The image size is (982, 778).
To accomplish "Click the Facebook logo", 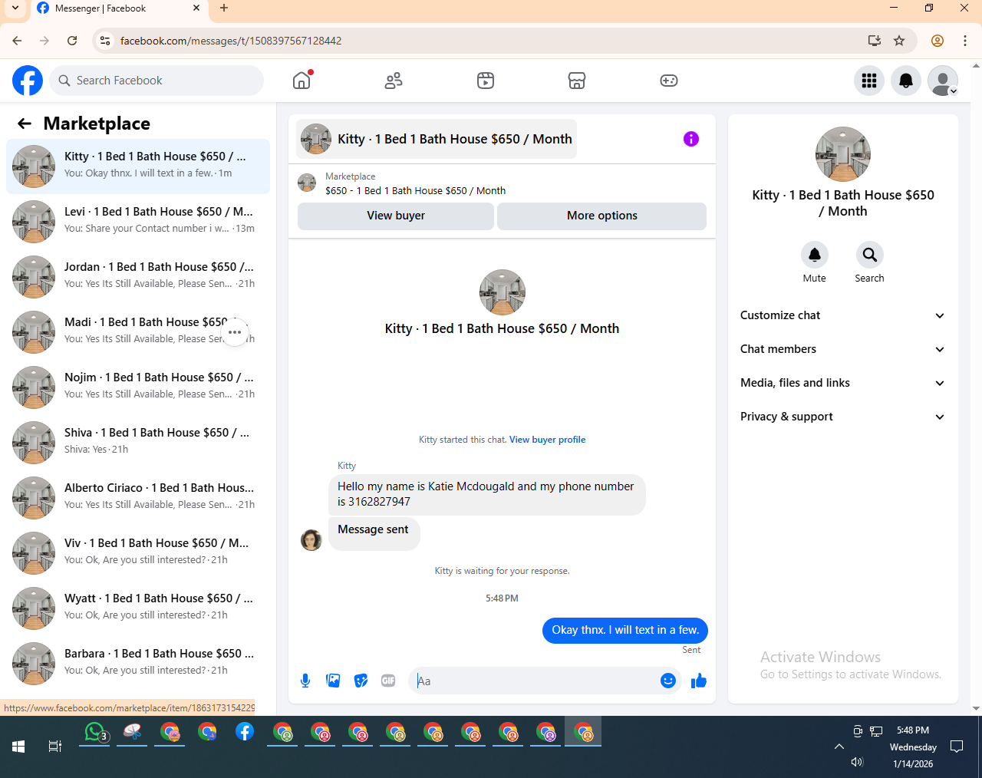I will pyautogui.click(x=28, y=81).
